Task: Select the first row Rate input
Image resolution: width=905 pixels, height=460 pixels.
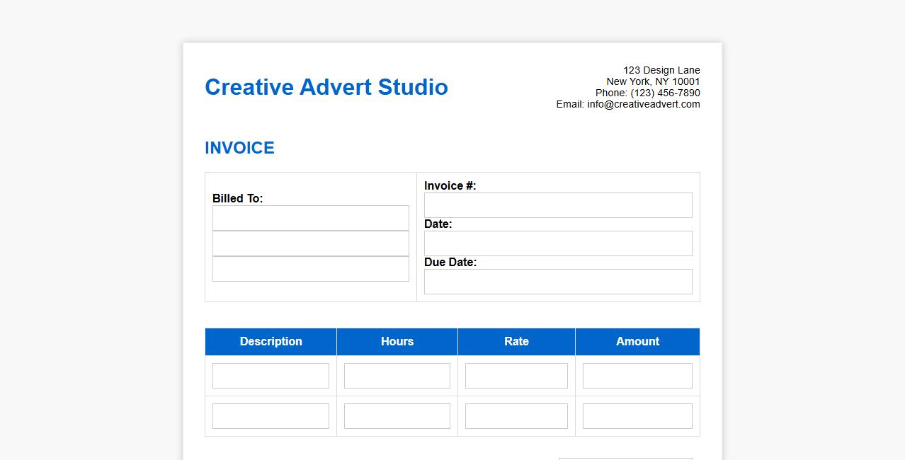Action: (516, 376)
